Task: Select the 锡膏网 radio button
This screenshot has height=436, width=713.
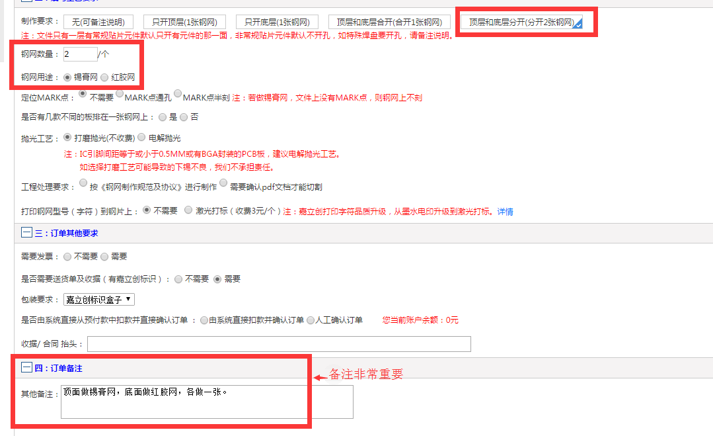Action: pyautogui.click(x=67, y=77)
